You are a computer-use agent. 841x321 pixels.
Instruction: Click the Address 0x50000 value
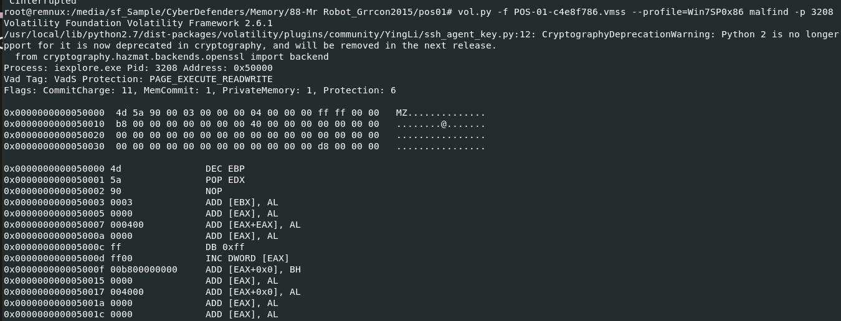[253, 68]
